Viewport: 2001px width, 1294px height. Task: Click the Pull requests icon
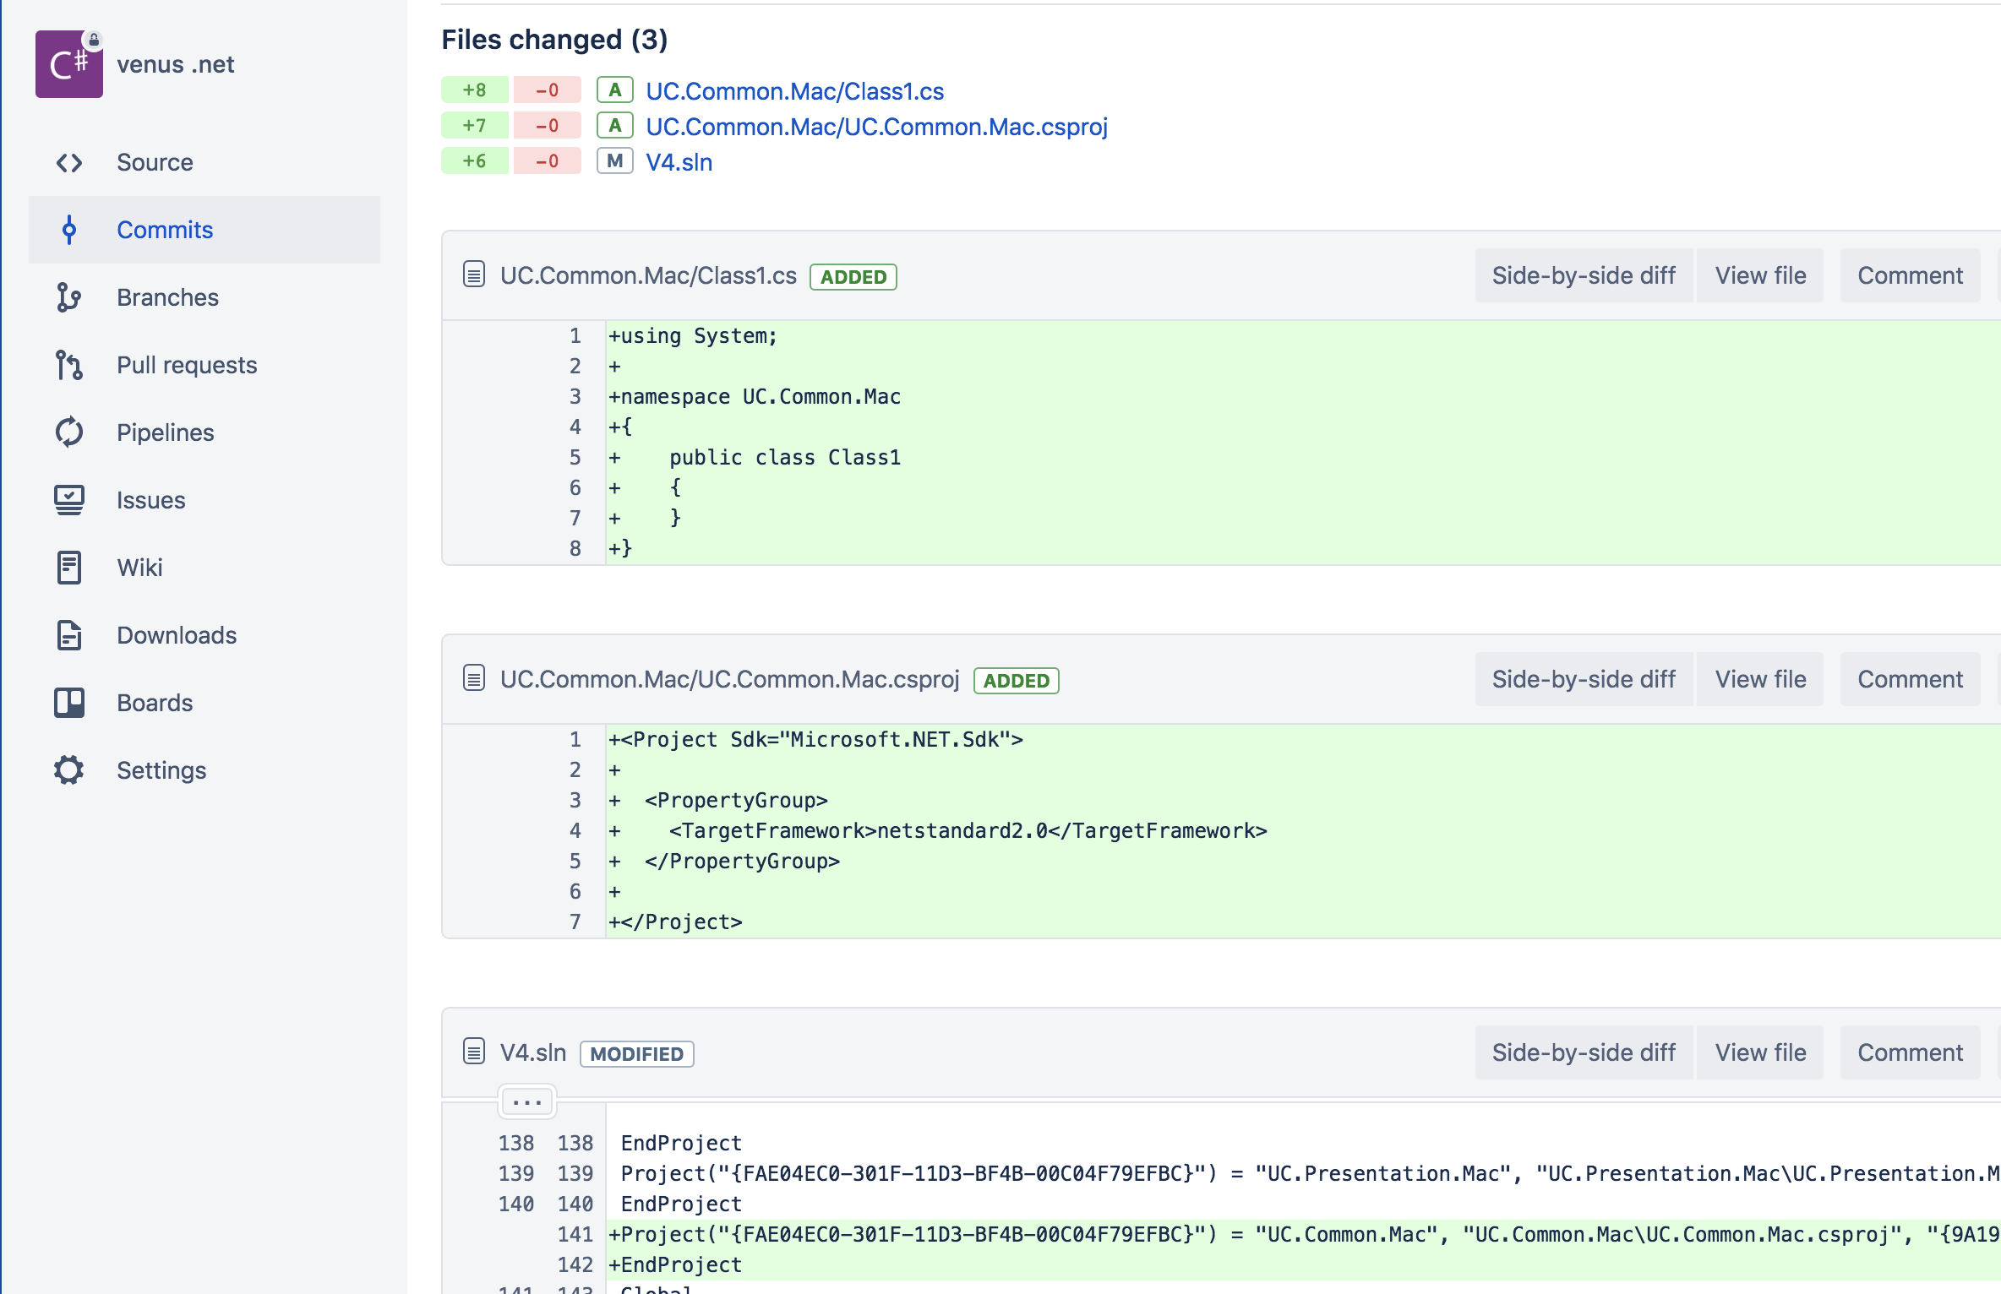tap(69, 365)
